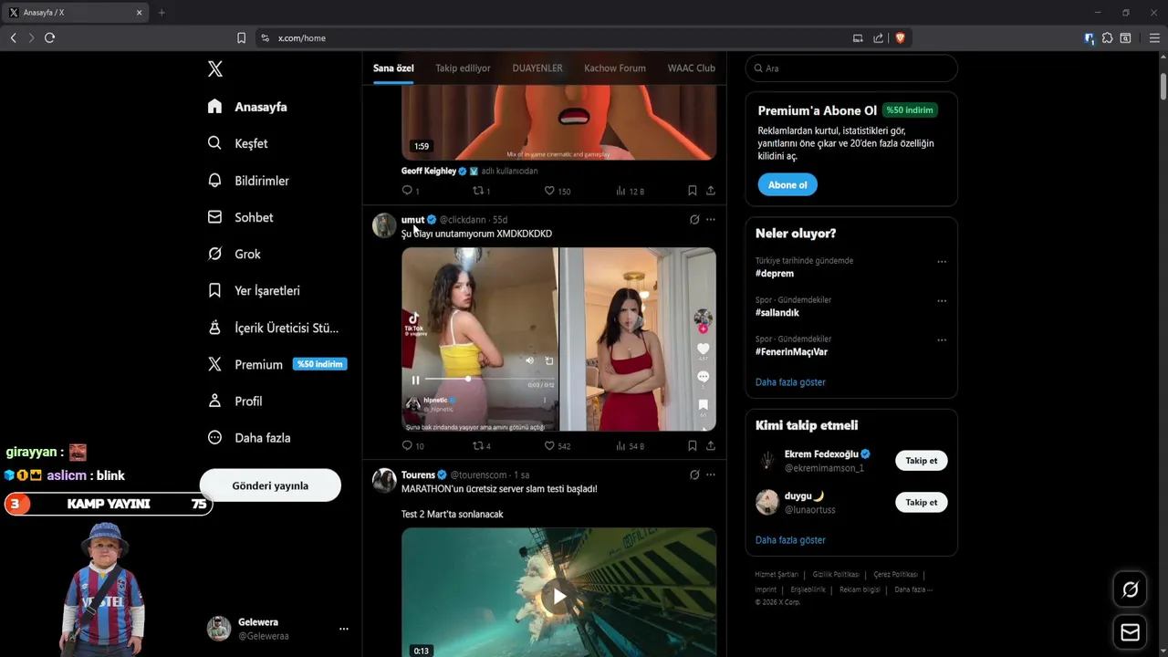Open Geoff Keighley video thumbnail
The image size is (1168, 657).
[558, 122]
